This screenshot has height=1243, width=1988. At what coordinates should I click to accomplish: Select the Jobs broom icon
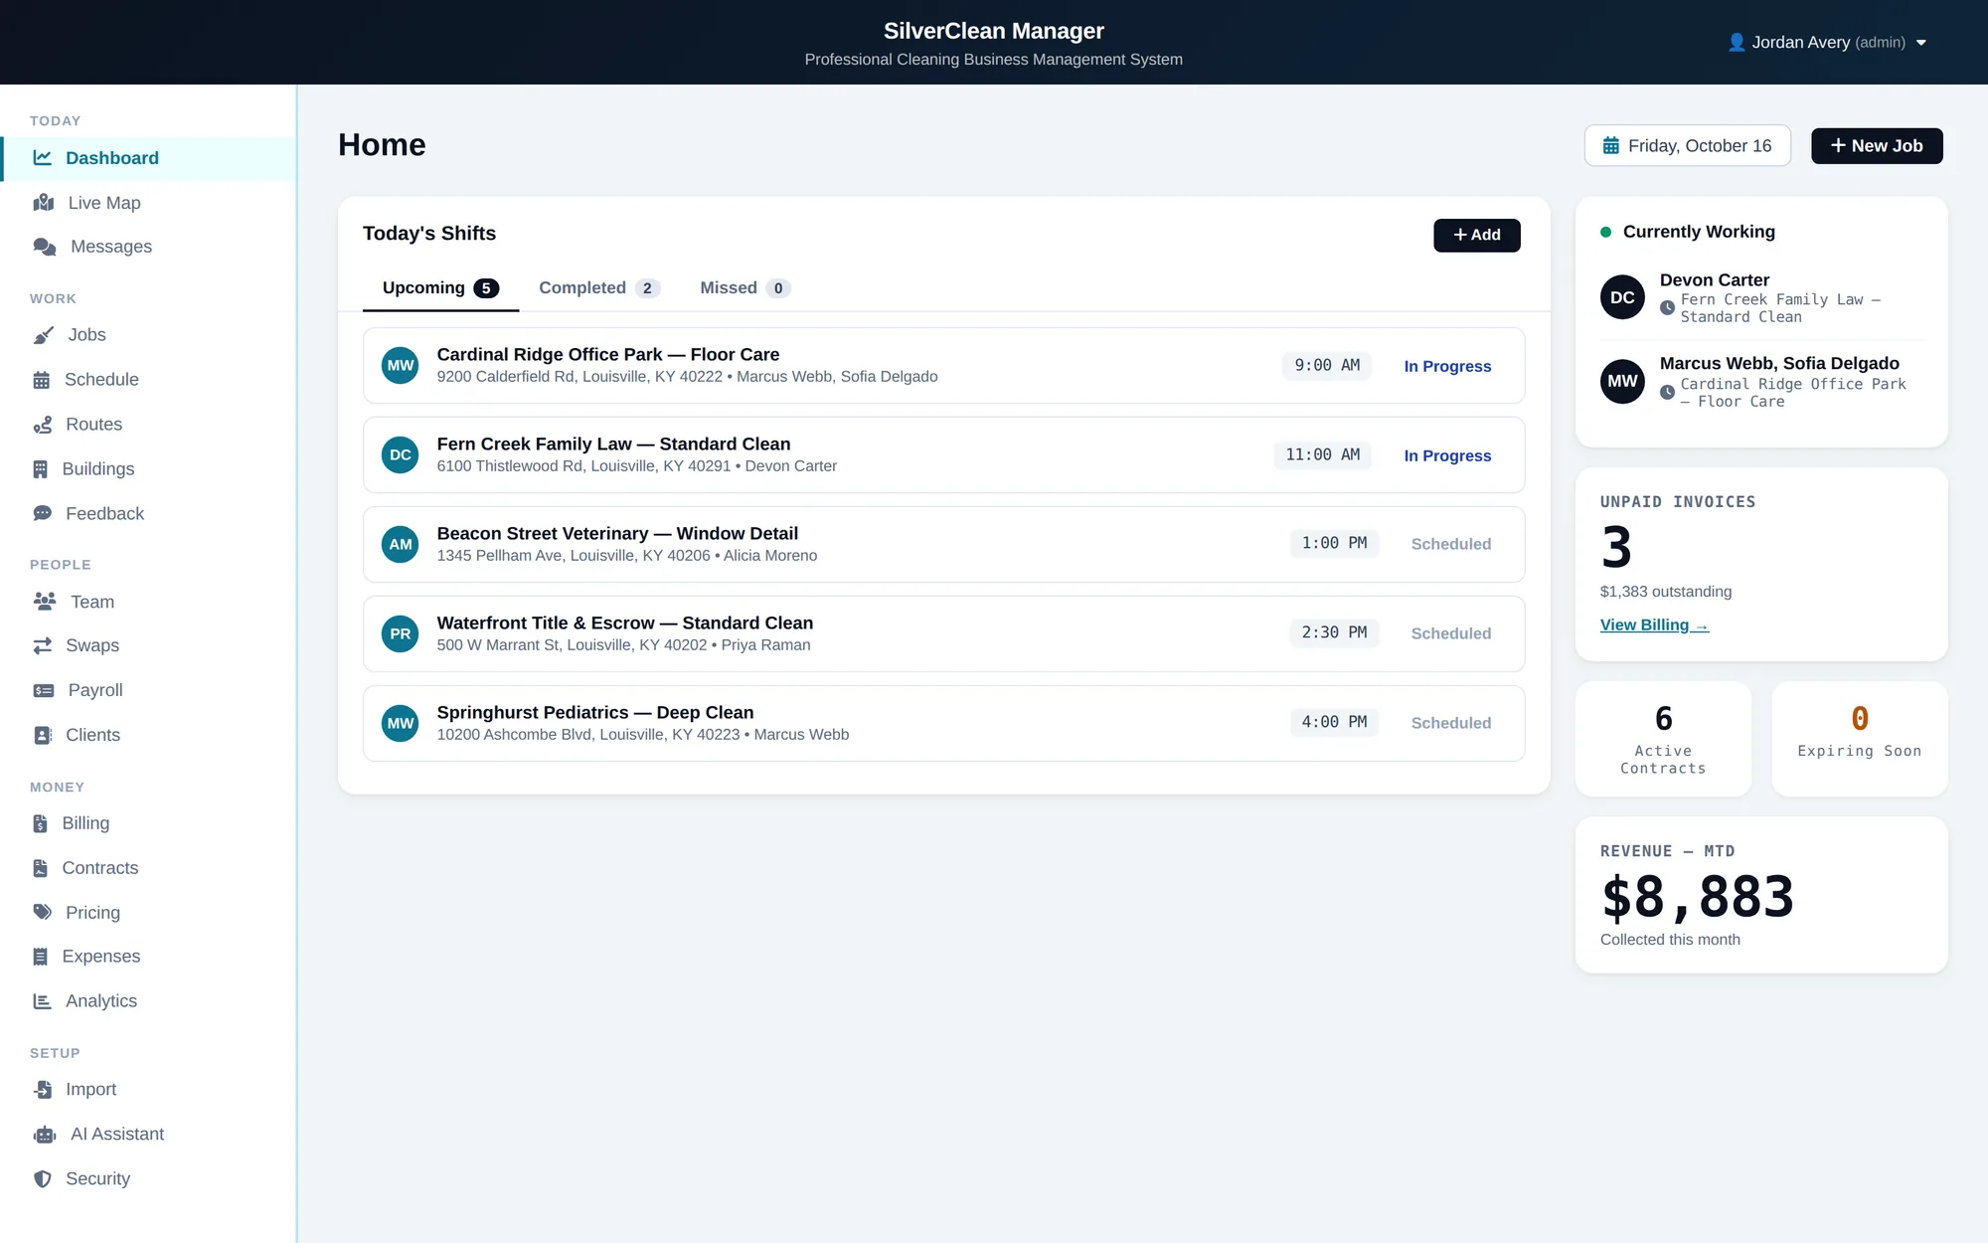[x=44, y=335]
